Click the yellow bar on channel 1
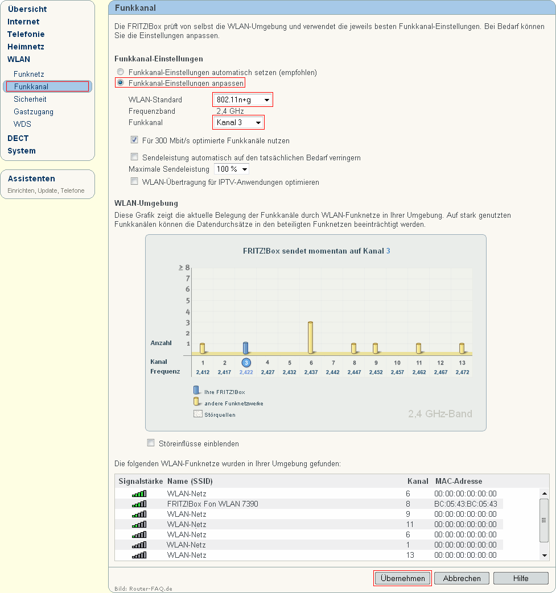This screenshot has width=556, height=593. click(x=202, y=349)
